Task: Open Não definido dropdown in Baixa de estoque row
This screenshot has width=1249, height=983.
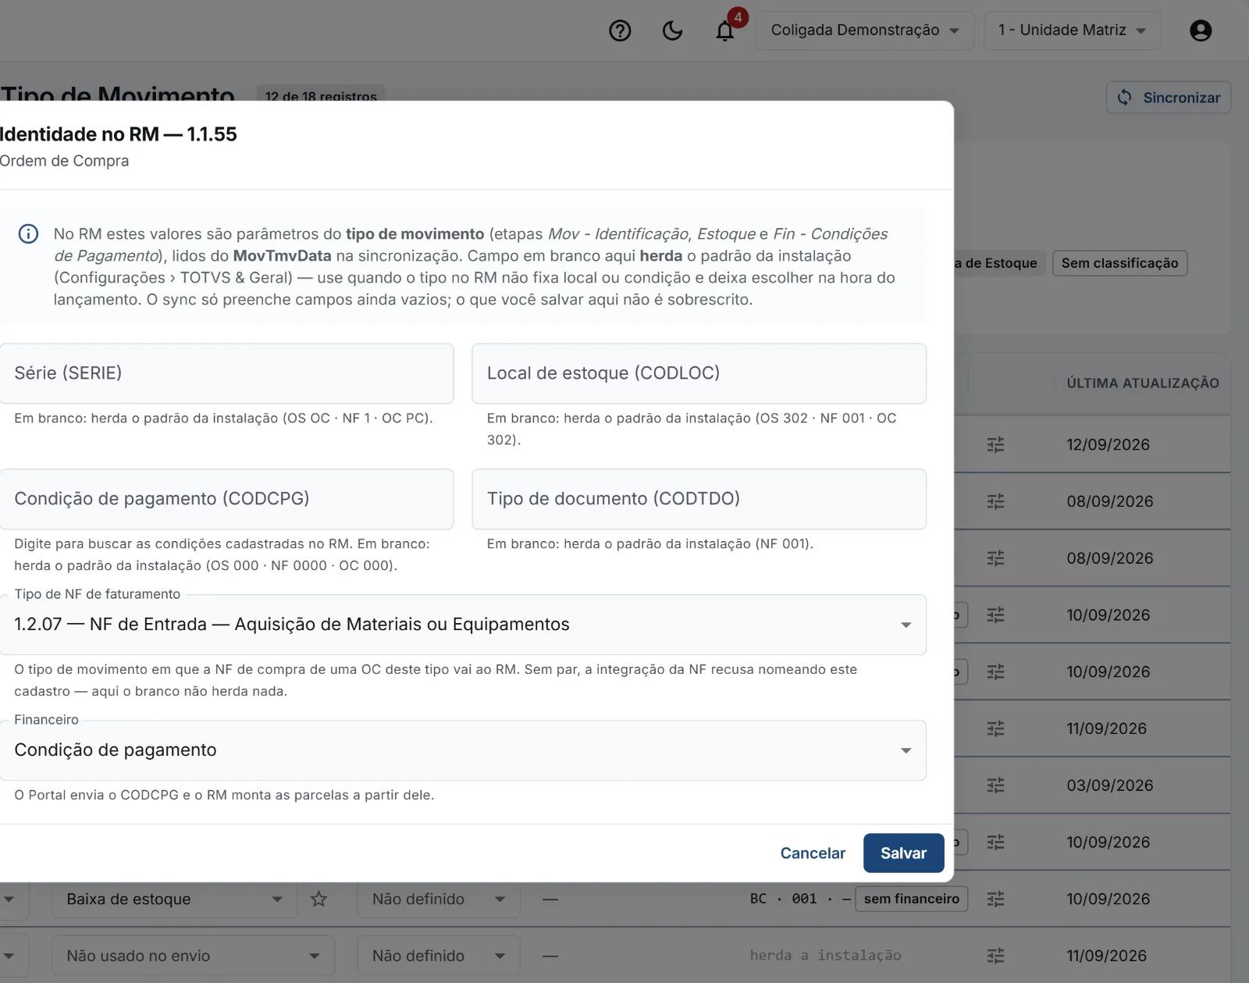Action: [x=439, y=899]
